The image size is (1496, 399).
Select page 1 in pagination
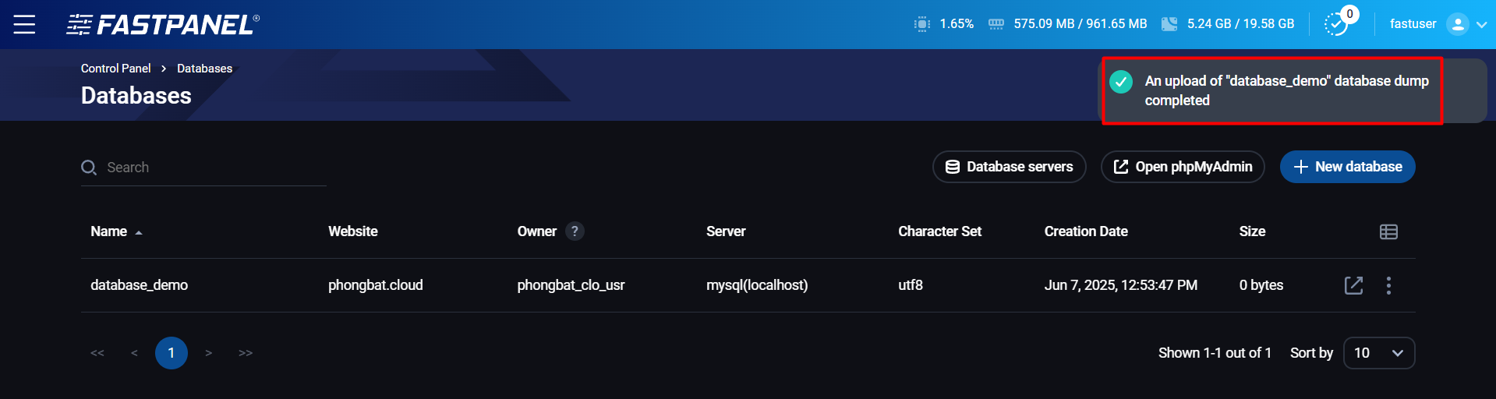click(172, 353)
